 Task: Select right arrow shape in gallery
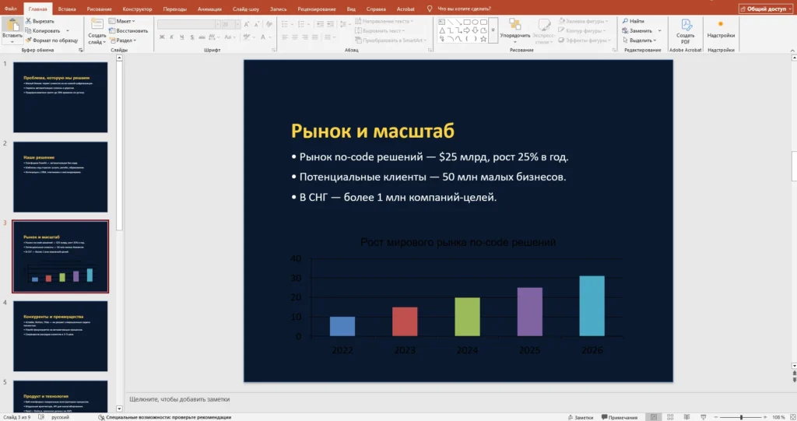click(x=467, y=30)
